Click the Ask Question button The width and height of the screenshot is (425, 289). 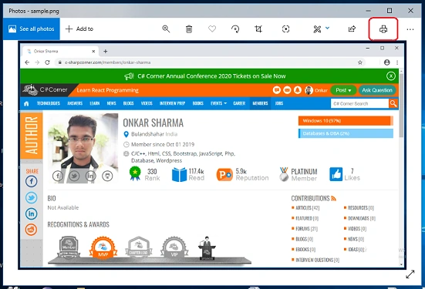(x=377, y=90)
